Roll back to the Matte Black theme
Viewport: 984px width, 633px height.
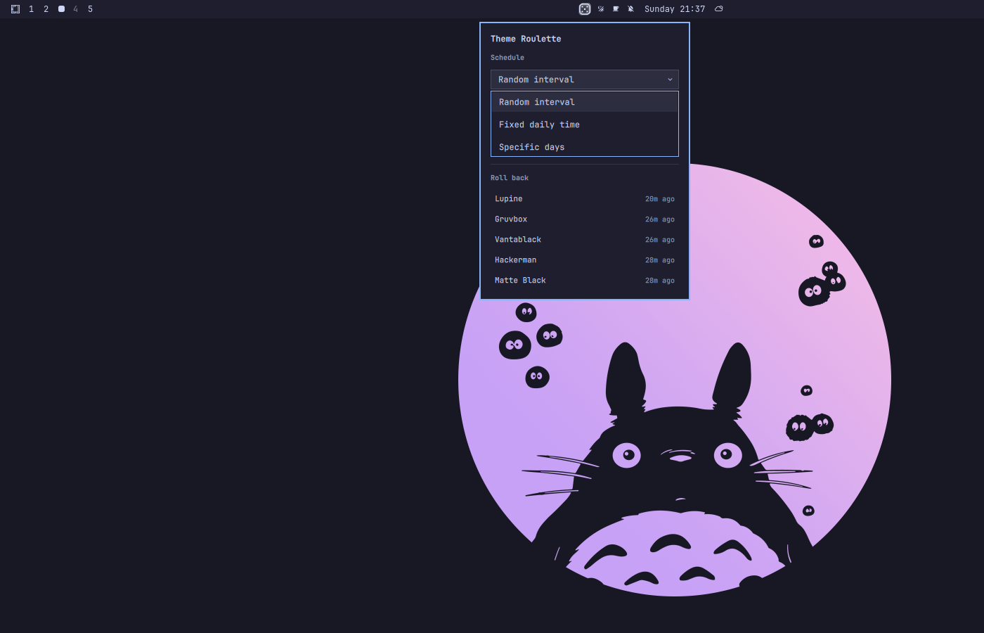coord(585,281)
